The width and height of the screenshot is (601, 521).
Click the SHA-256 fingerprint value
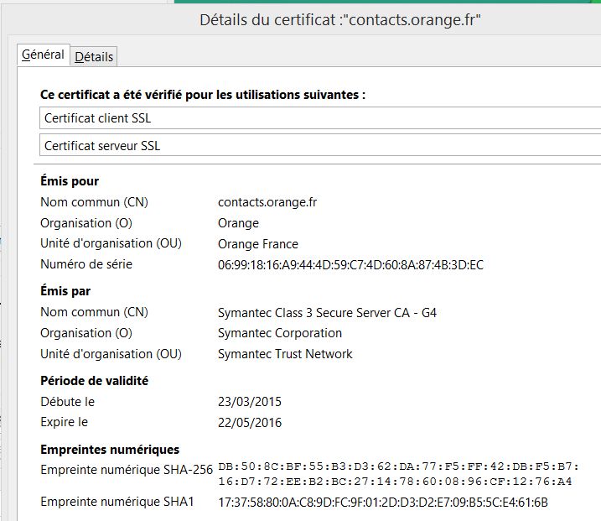[398, 473]
